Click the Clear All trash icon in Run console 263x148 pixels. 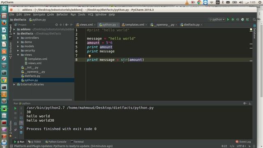21,132
